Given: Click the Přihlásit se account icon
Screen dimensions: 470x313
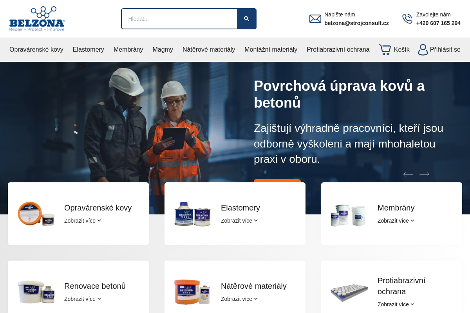Looking at the screenshot, I should 423,50.
